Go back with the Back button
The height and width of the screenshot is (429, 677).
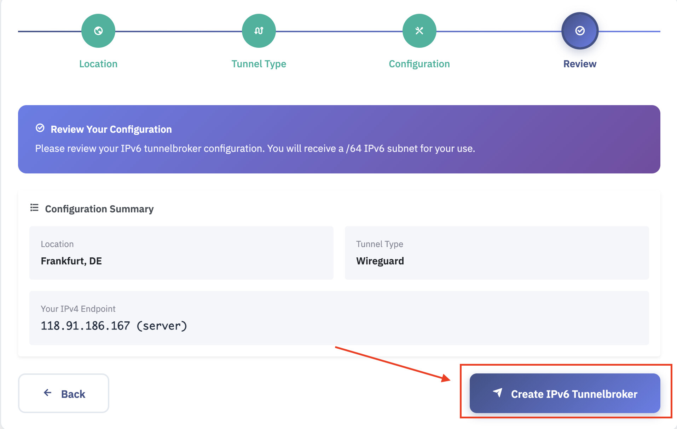tap(64, 393)
